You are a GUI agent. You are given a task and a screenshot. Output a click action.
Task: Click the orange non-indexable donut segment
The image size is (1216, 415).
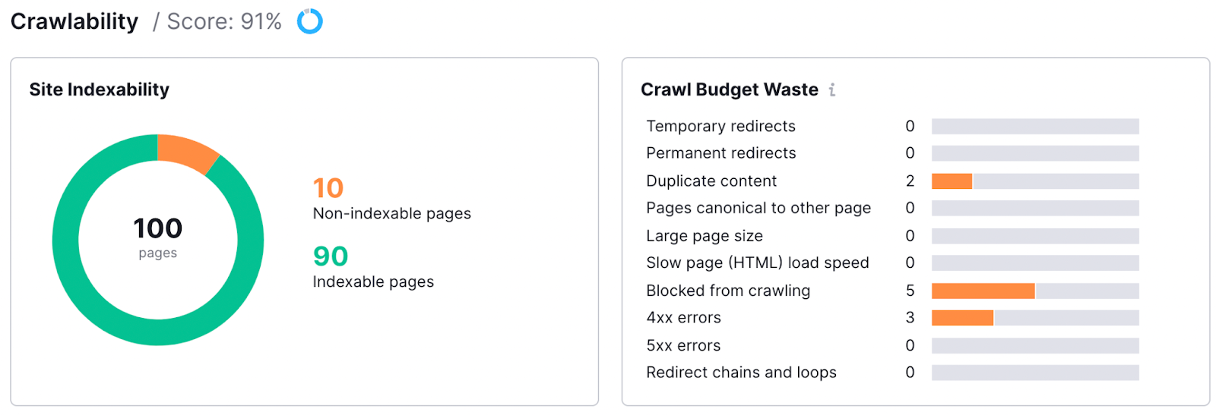(x=185, y=150)
